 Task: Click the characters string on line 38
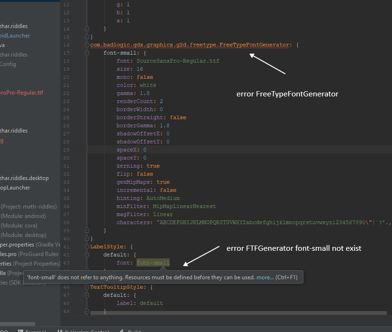pos(274,222)
